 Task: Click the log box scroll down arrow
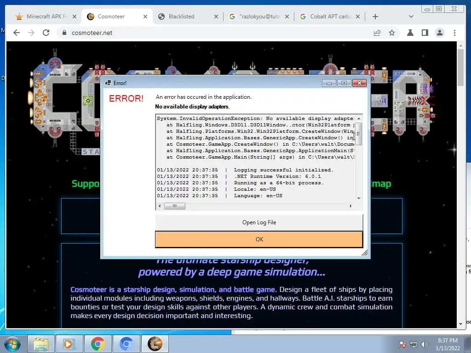[359, 199]
